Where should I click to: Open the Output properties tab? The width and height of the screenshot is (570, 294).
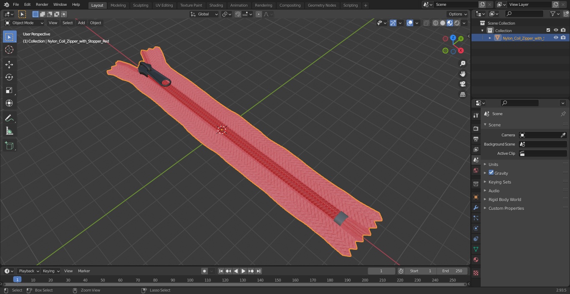click(x=476, y=139)
